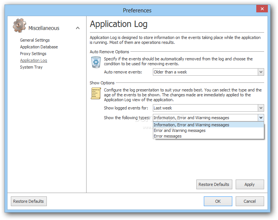Click the 'Application Log' page title
278x220 pixels.
pos(119,24)
